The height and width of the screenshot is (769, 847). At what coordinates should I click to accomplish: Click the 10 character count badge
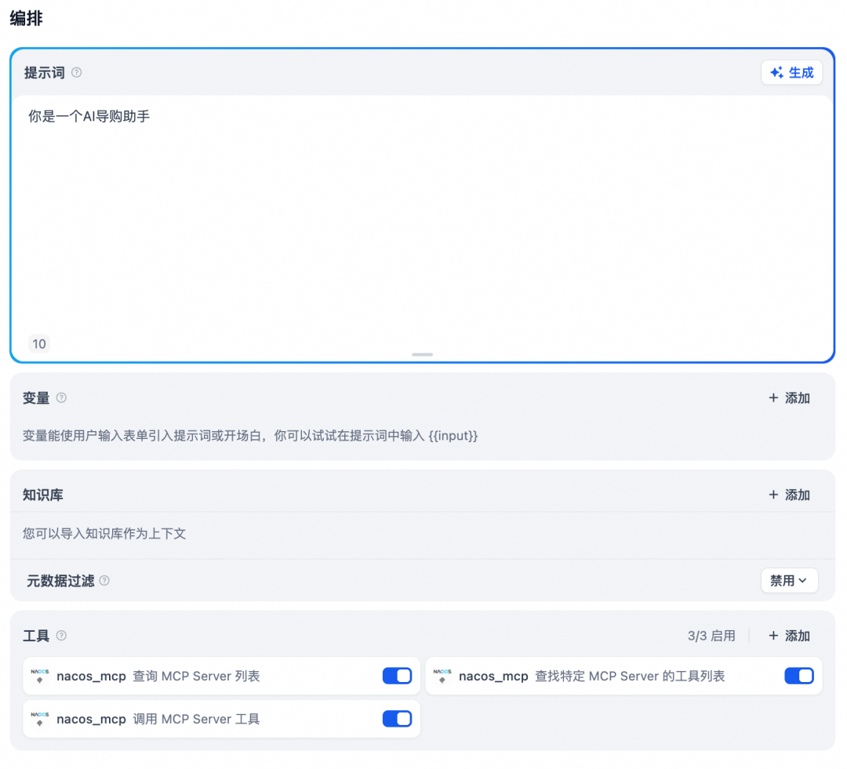(x=39, y=343)
